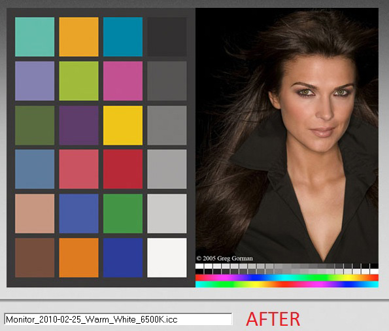Click the lavender purple color patch
This screenshot has height=331, width=389.
(x=35, y=81)
